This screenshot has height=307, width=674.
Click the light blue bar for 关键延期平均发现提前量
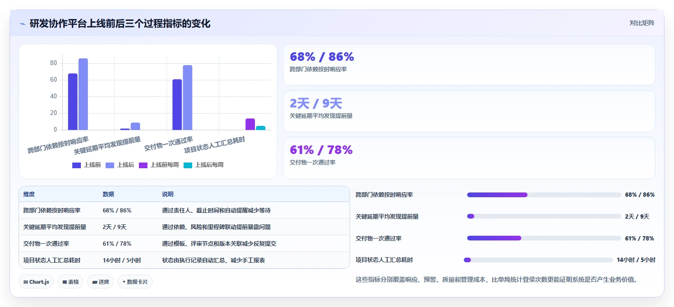tap(136, 126)
